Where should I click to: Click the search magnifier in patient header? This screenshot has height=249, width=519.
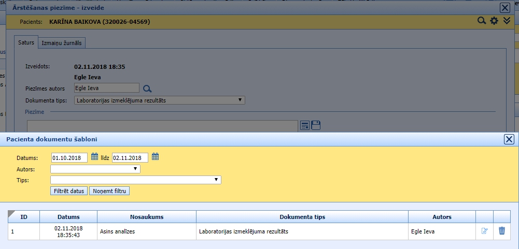pyautogui.click(x=482, y=21)
